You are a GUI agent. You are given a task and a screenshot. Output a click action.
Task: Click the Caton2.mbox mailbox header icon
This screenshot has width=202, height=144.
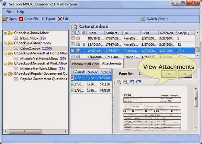pos(74,27)
